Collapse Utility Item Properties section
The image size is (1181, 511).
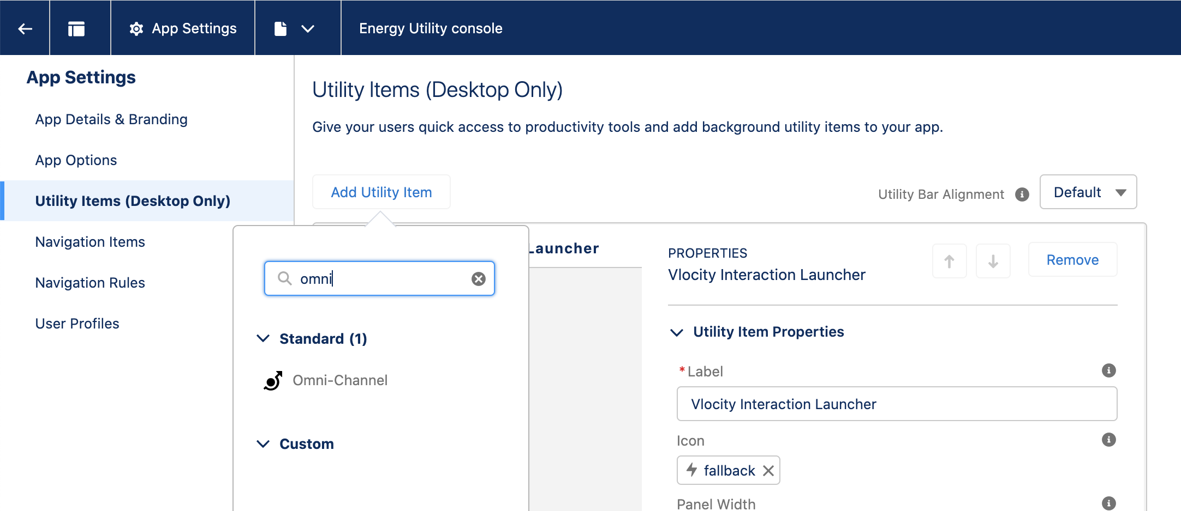(x=677, y=332)
